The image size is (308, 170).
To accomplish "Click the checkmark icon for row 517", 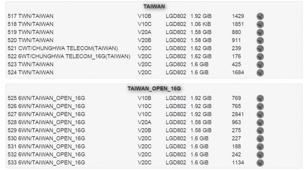I will click(260, 16).
